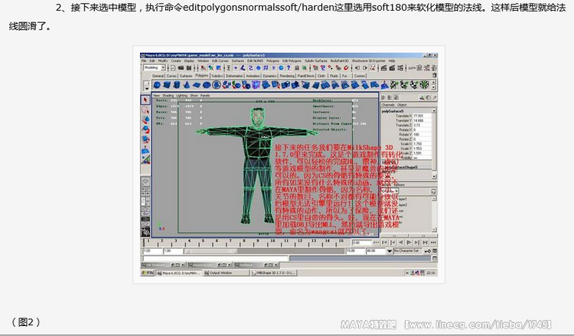Click the Output Window taskbar button

220,272
